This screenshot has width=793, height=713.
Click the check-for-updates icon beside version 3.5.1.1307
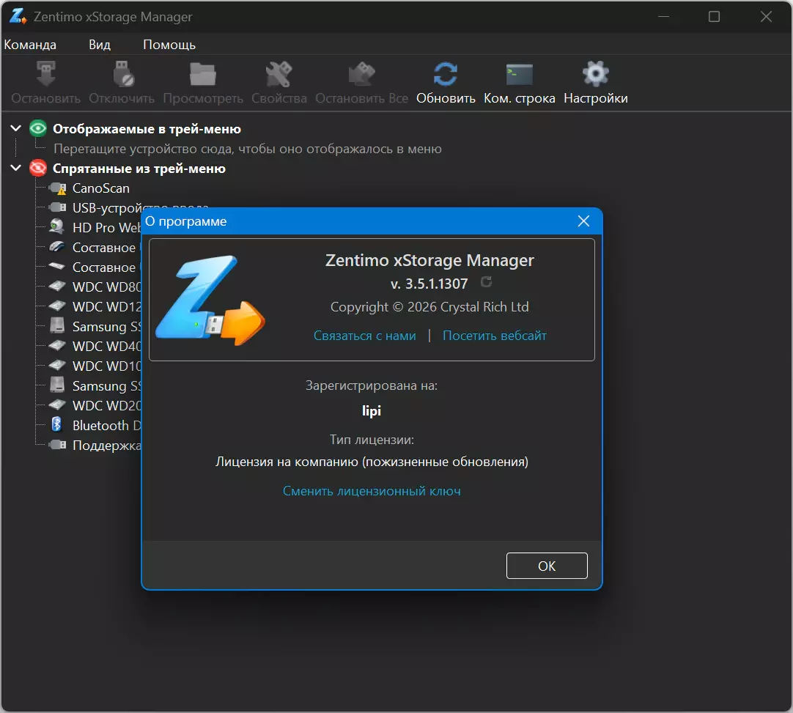pyautogui.click(x=486, y=282)
